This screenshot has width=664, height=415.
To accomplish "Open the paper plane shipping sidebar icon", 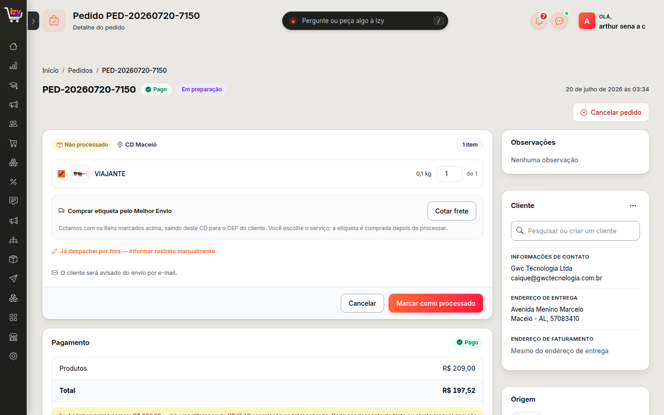I will tap(13, 279).
